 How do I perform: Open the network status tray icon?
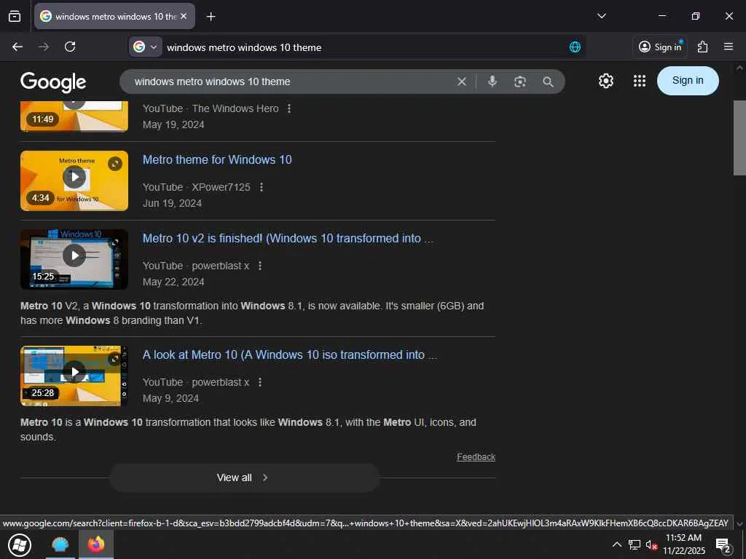click(635, 544)
